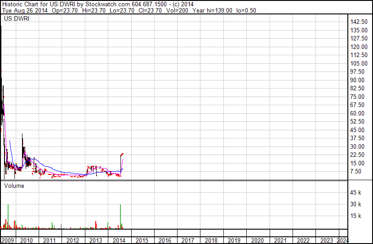Click the tall green 2009 volume bar
This screenshot has width=373, height=244.
pyautogui.click(x=8, y=217)
